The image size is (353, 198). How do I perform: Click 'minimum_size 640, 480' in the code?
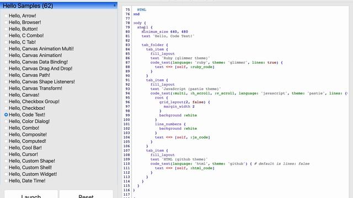pyautogui.click(x=165, y=32)
